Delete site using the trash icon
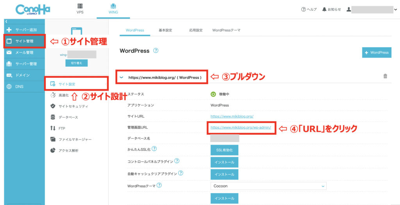 [386, 76]
